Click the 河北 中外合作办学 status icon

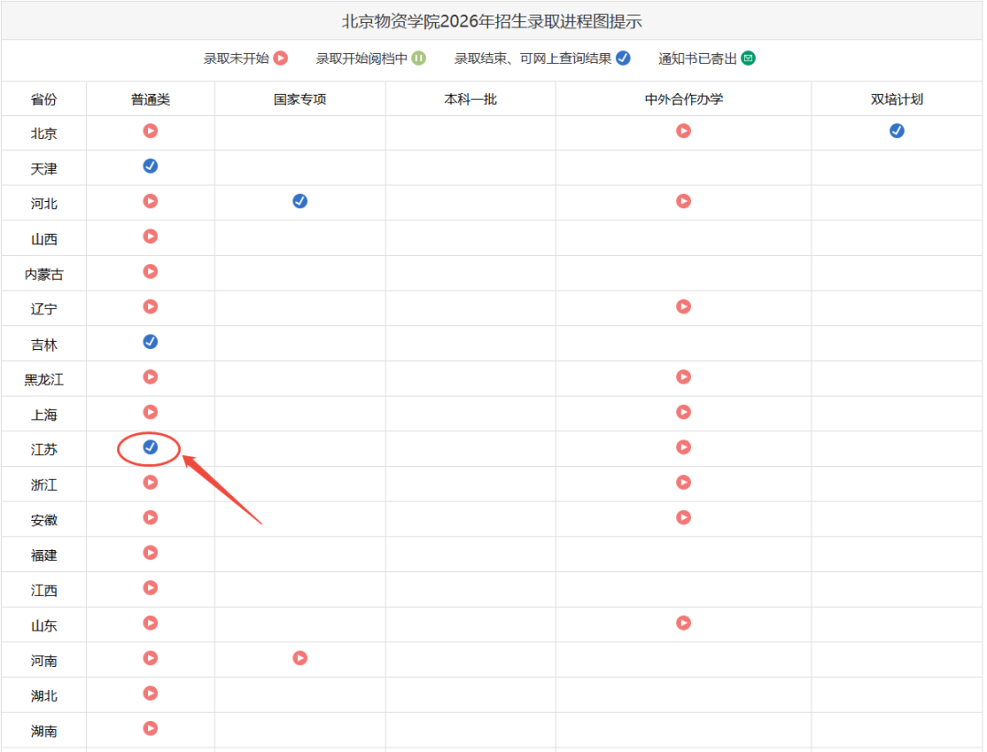[x=684, y=201]
